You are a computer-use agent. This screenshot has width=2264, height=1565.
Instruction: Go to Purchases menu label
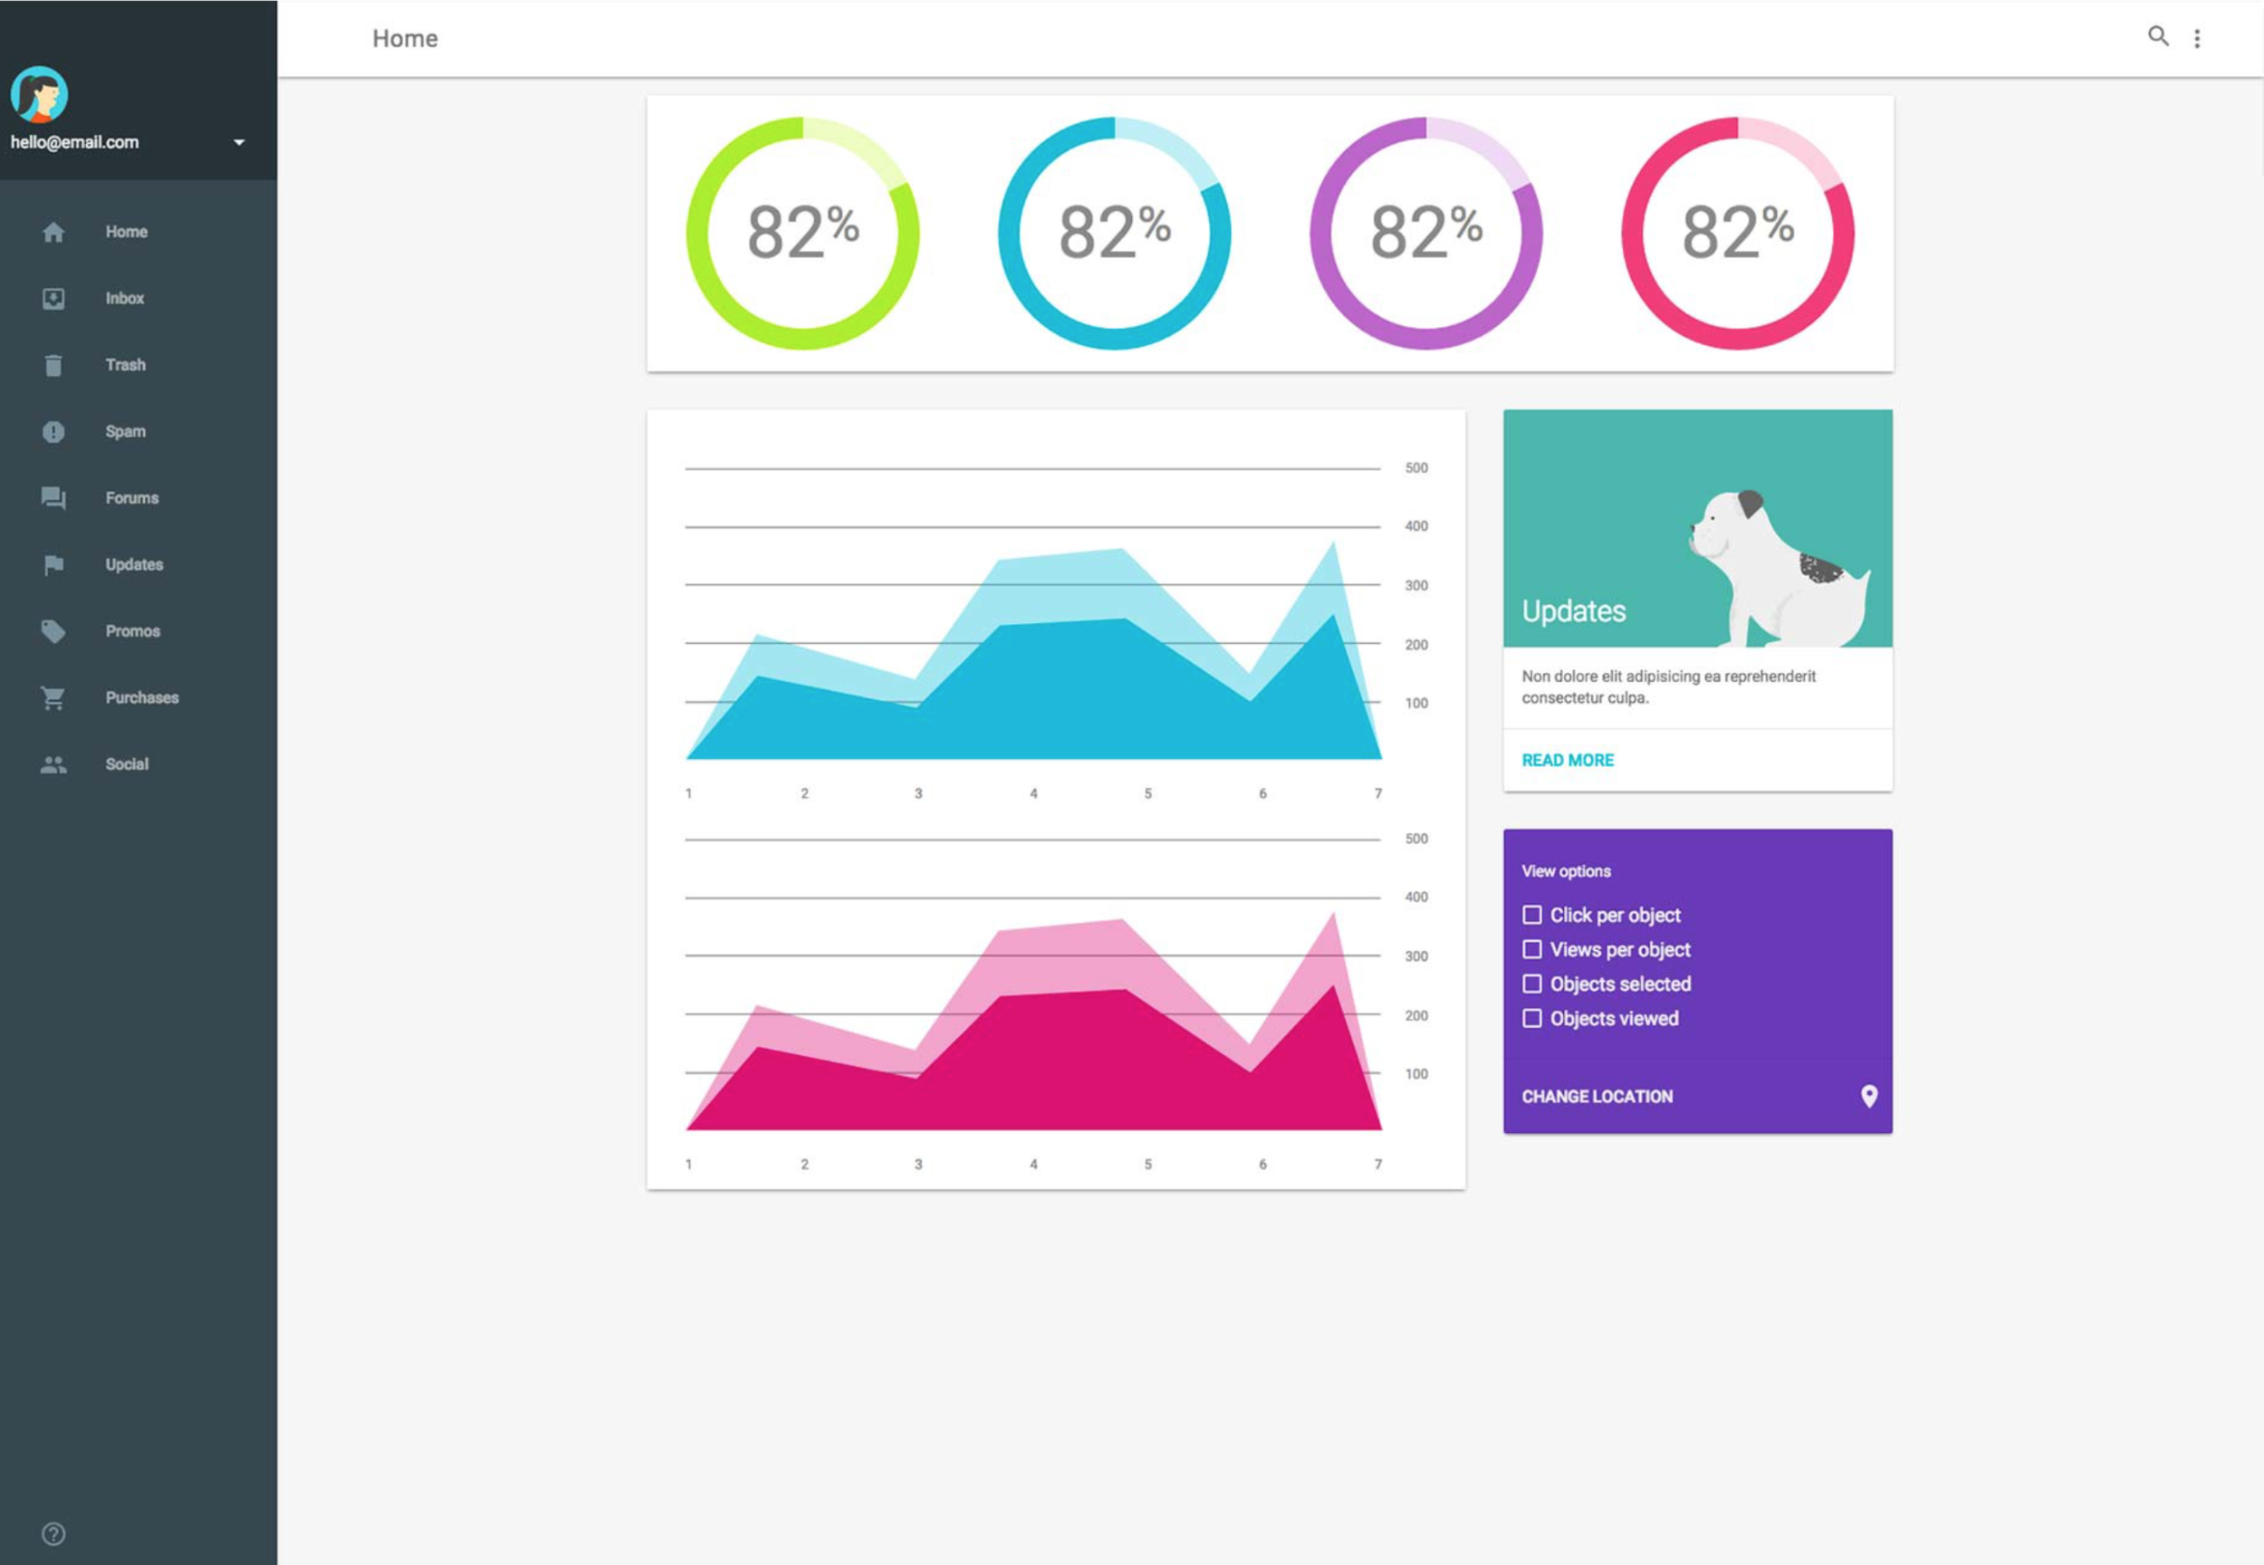[x=142, y=698]
